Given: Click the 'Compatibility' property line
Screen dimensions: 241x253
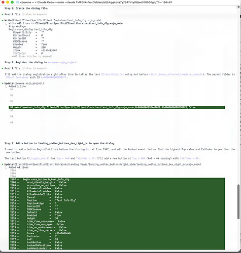Looking at the screenshot, I should pos(28,32).
